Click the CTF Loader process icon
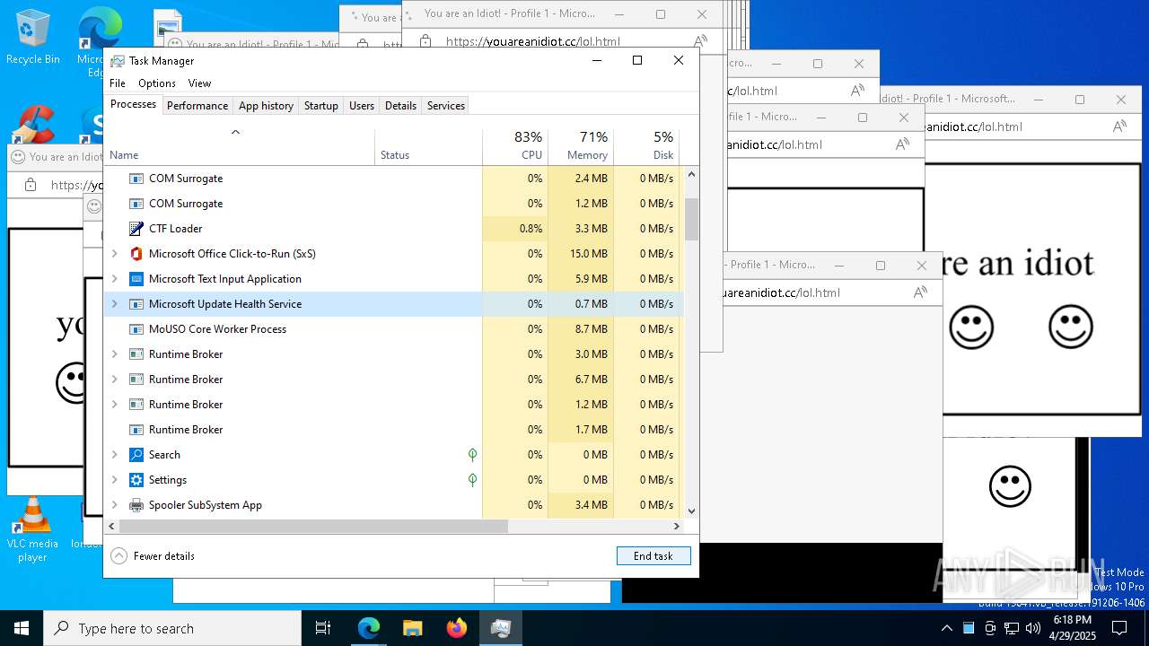This screenshot has width=1149, height=646. click(136, 229)
